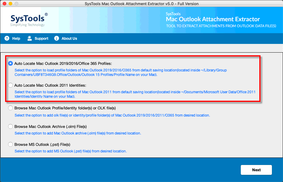
Task: Open the Support menu label
Action: coord(41,38)
